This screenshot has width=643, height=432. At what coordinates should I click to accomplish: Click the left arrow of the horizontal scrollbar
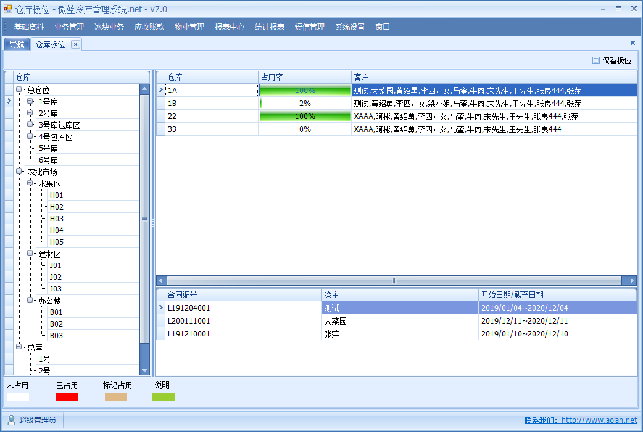(x=161, y=280)
